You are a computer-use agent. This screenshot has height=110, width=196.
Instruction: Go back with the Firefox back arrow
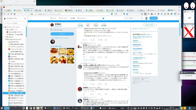click(5, 14)
